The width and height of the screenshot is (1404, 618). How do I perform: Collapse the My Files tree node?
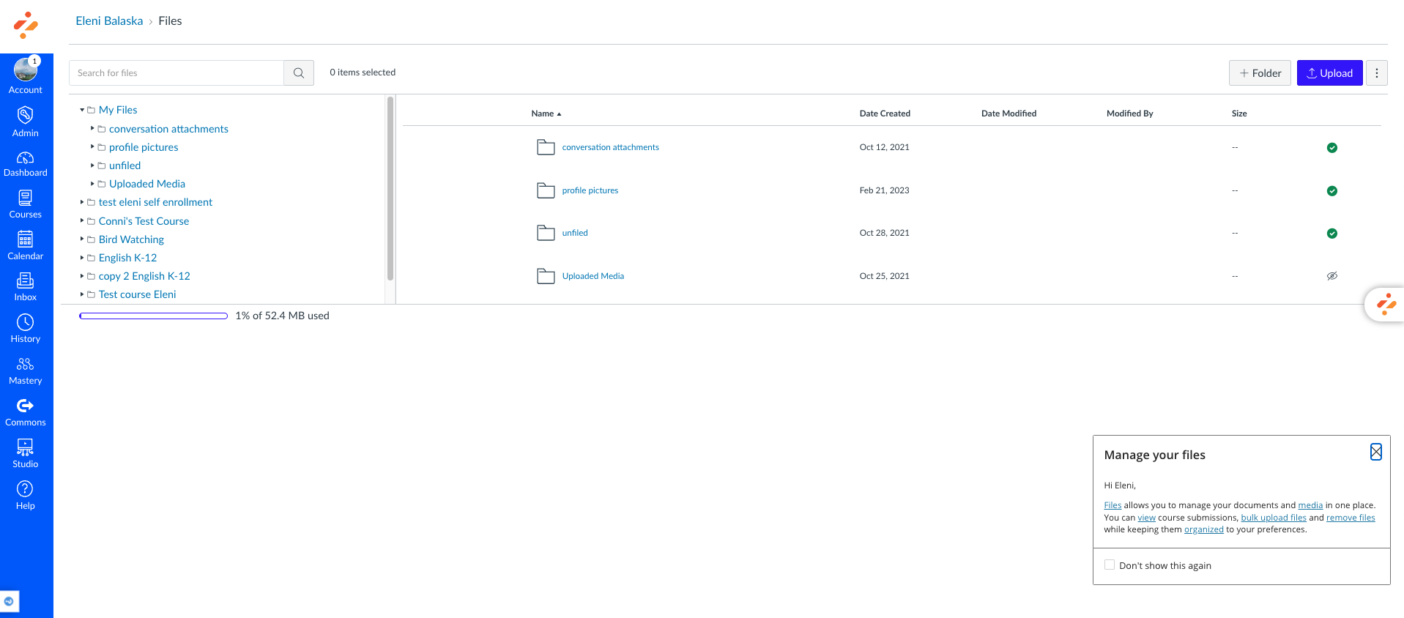point(82,110)
